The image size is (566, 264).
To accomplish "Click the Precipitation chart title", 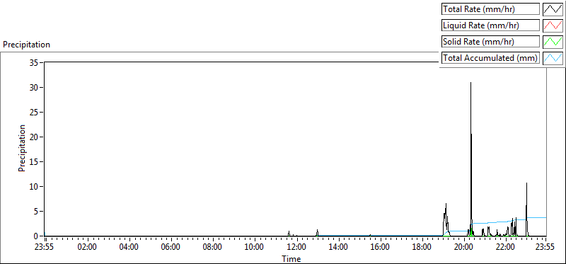I will (x=26, y=45).
